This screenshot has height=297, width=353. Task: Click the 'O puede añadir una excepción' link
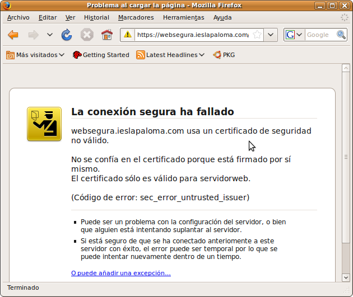(x=120, y=273)
